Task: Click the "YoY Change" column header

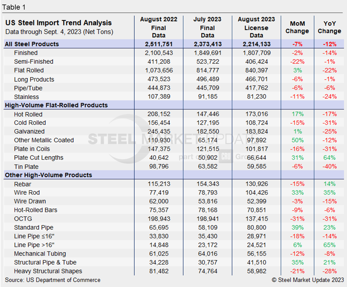Action: tap(329, 27)
